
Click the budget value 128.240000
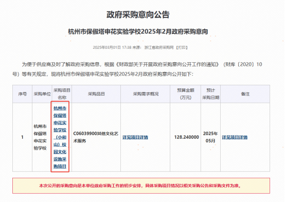[187, 137]
